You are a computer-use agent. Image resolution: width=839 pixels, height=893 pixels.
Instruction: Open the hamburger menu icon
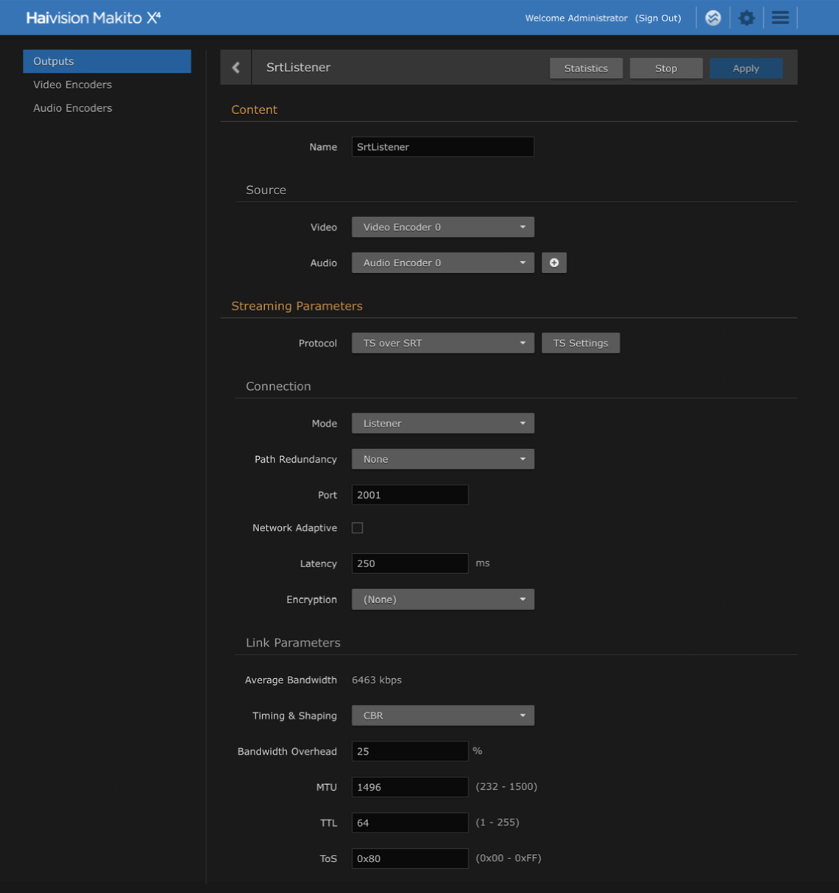pyautogui.click(x=780, y=18)
